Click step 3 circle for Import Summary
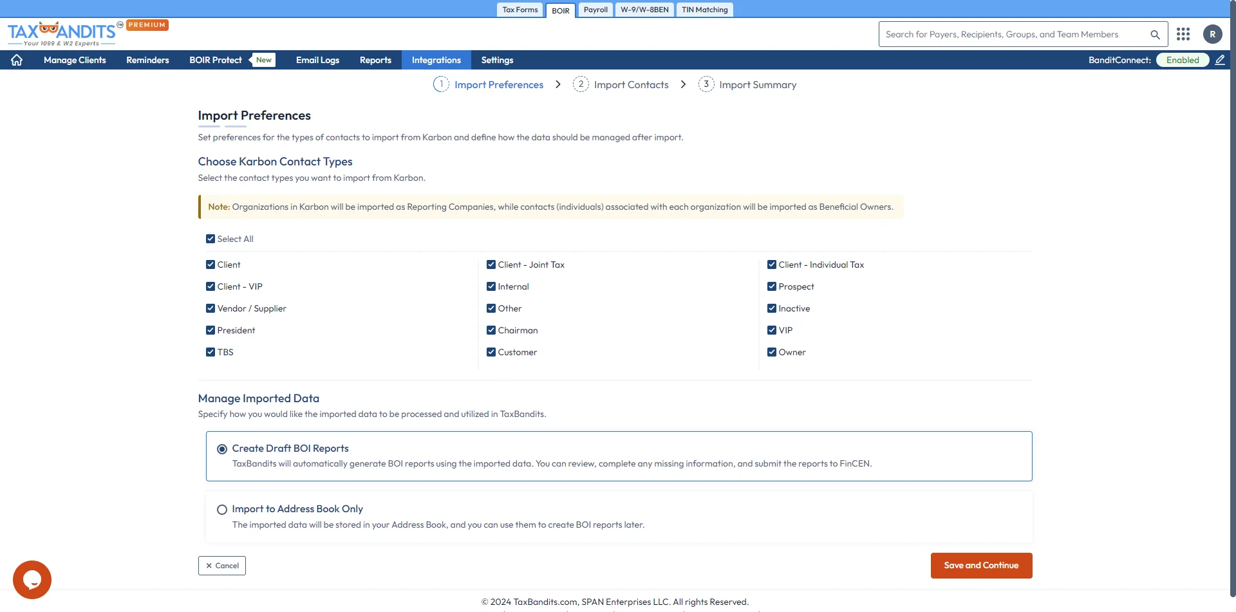The image size is (1236, 612). tap(706, 84)
